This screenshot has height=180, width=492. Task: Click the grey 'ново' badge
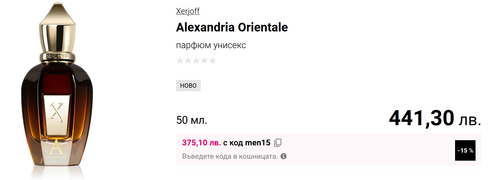(x=188, y=85)
